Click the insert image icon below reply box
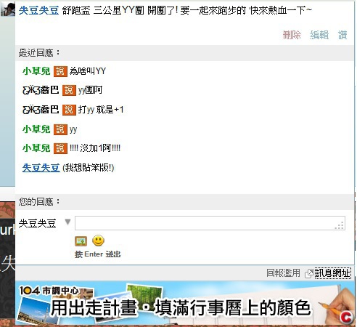357x327 pixels. click(x=81, y=241)
